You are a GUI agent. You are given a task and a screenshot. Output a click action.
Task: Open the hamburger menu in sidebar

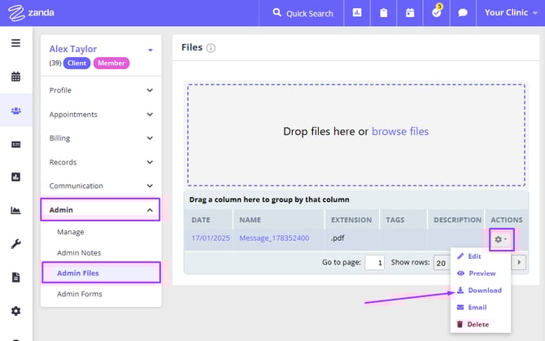pos(15,43)
